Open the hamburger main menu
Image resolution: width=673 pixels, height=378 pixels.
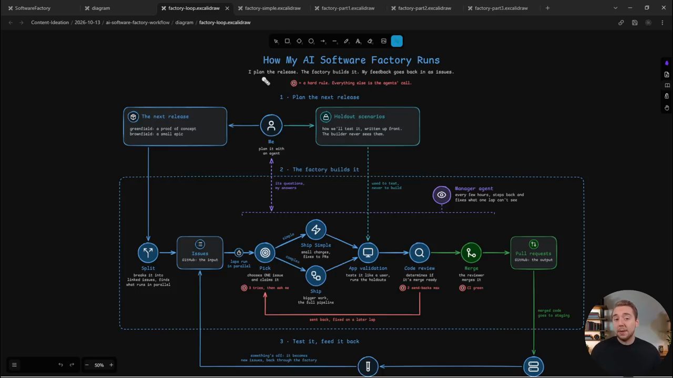(14, 365)
